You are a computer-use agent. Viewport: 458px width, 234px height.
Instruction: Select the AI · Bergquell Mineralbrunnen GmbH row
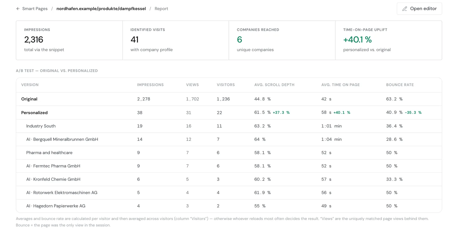(x=229, y=139)
